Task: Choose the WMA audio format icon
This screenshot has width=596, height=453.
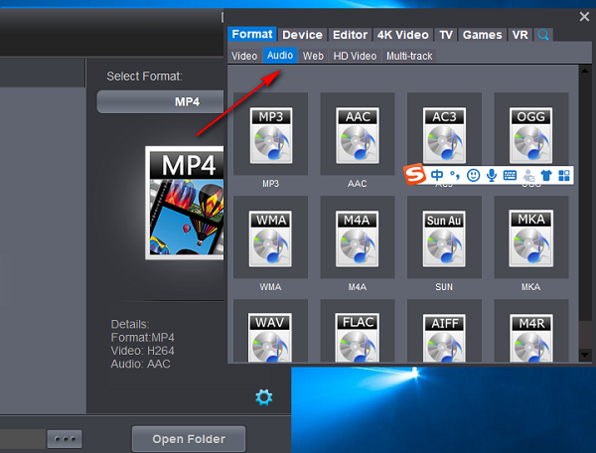Action: click(270, 238)
